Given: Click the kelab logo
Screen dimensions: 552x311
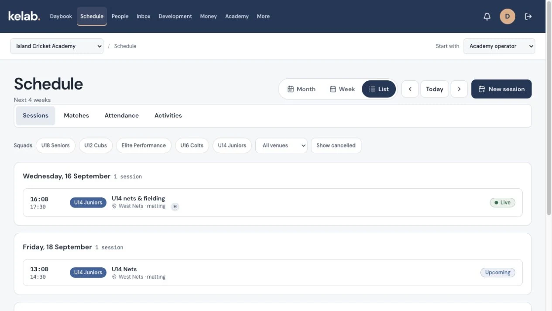Looking at the screenshot, I should coord(24,16).
